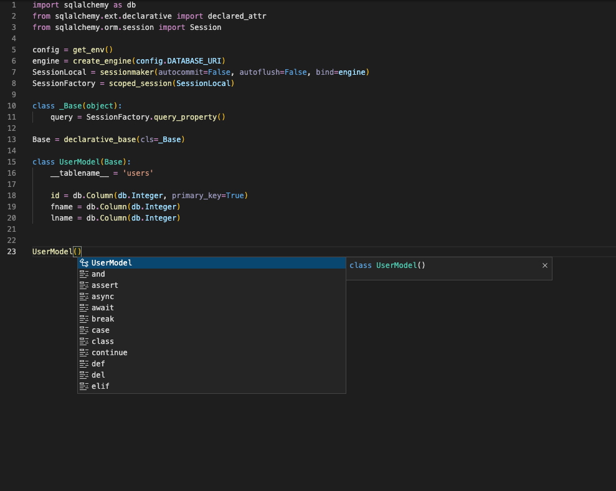
Task: Click 'fname' variable on line 19
Action: tap(62, 207)
